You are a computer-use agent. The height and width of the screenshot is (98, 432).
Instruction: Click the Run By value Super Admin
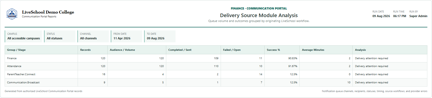[x=418, y=16]
